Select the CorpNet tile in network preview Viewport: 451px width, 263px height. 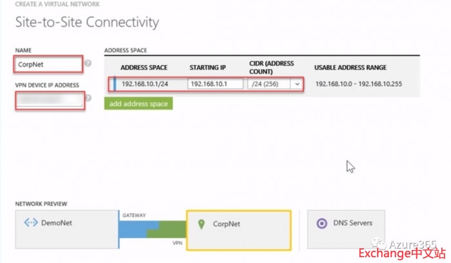click(238, 229)
